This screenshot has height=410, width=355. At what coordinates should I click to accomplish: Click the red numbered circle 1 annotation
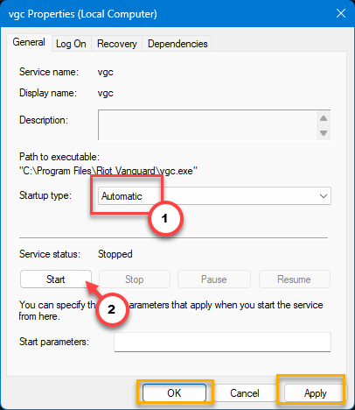click(x=165, y=218)
